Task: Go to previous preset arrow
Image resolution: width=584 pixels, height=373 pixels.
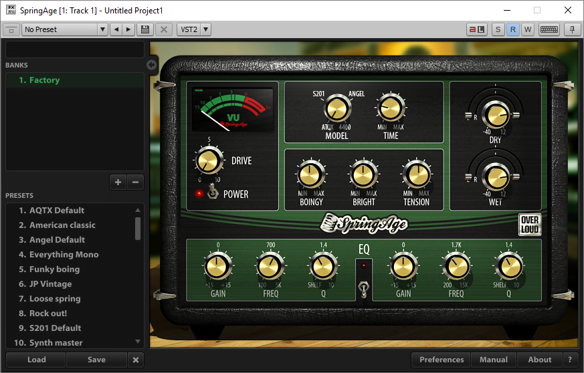Action: pos(116,29)
